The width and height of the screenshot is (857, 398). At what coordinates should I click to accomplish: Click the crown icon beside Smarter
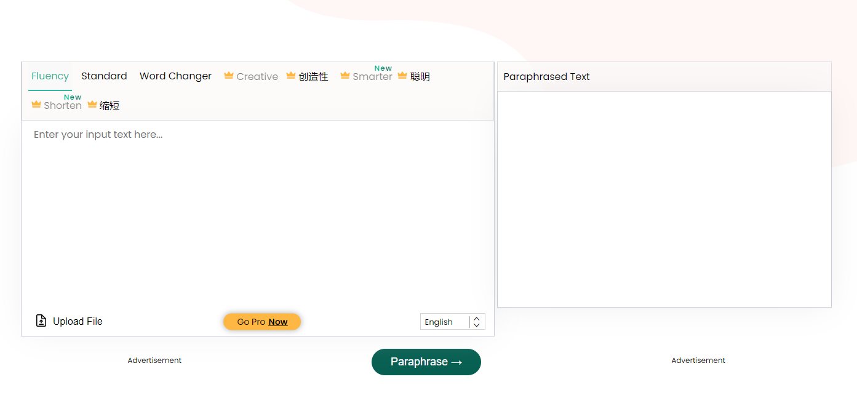(345, 76)
